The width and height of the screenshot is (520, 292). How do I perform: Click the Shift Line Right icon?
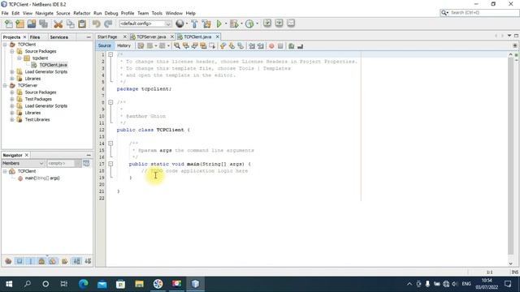click(261, 46)
